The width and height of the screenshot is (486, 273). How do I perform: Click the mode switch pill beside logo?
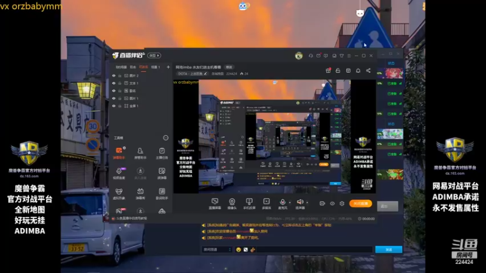click(x=154, y=55)
